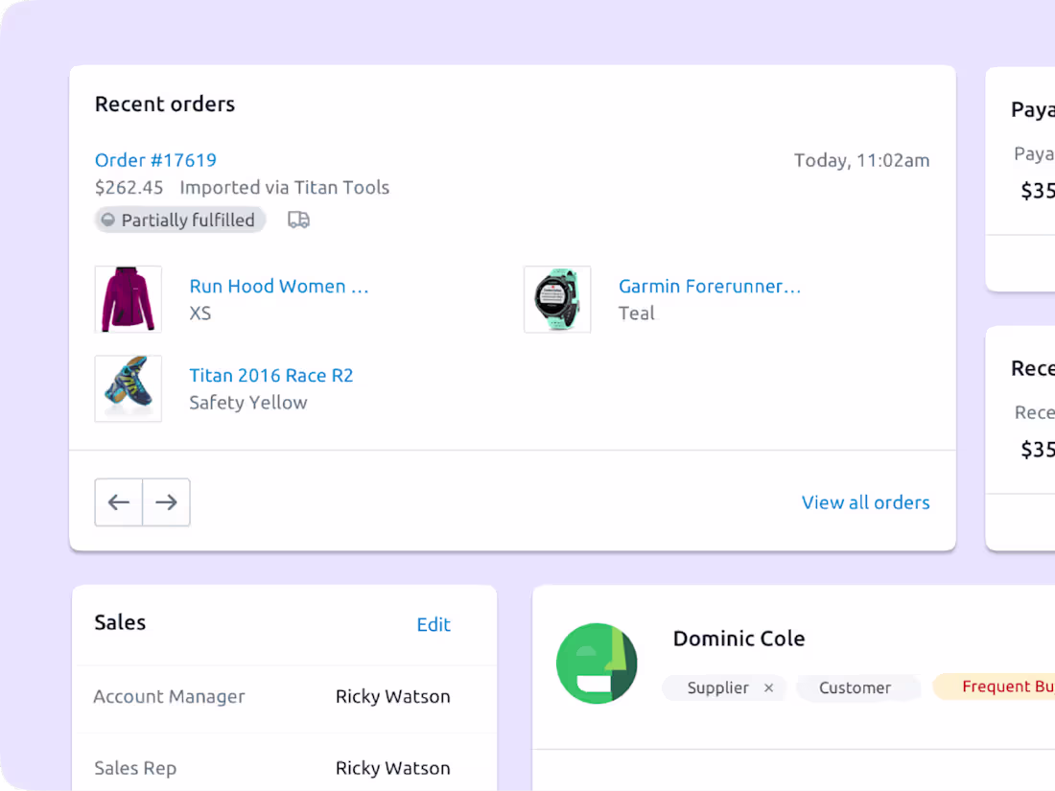Click View all orders

[865, 501]
